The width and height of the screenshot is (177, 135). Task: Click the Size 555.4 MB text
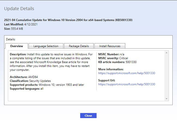14,29
